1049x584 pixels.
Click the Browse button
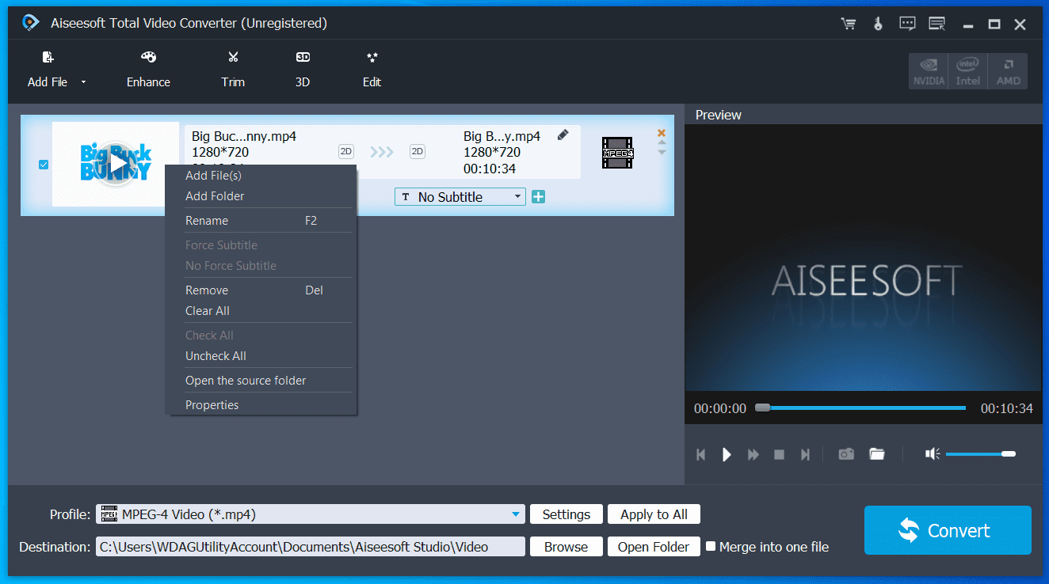pos(566,547)
